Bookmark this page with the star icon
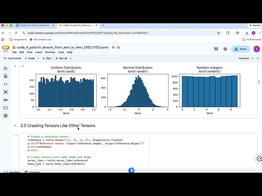 click(x=218, y=33)
